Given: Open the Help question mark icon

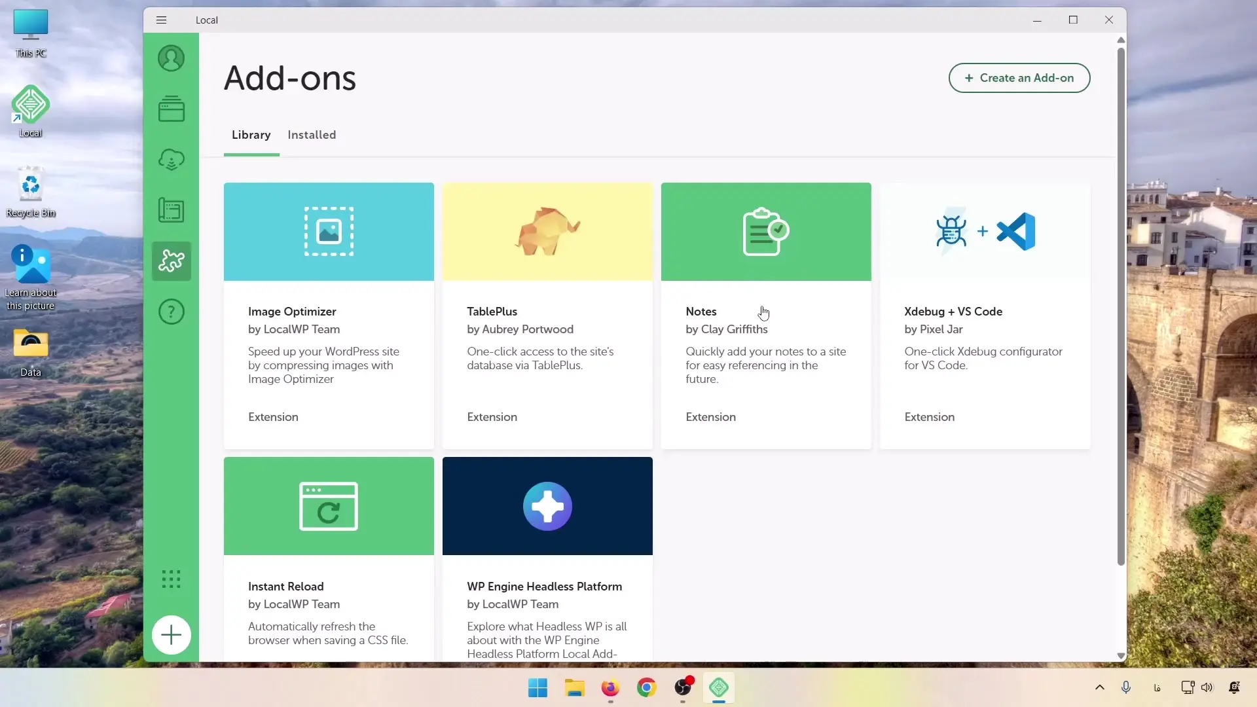Looking at the screenshot, I should click(x=171, y=312).
